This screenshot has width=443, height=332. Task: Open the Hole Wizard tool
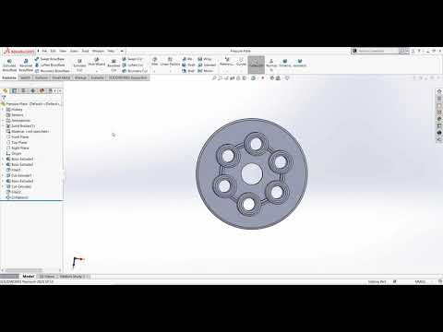click(x=97, y=62)
